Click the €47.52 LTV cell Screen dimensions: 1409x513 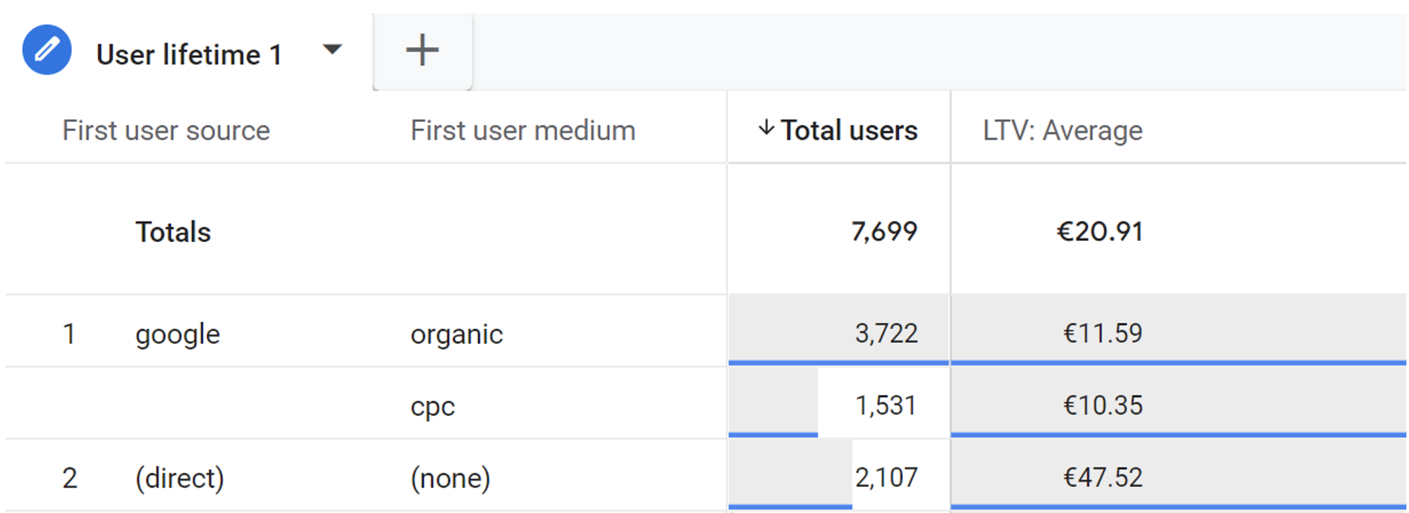click(1179, 474)
